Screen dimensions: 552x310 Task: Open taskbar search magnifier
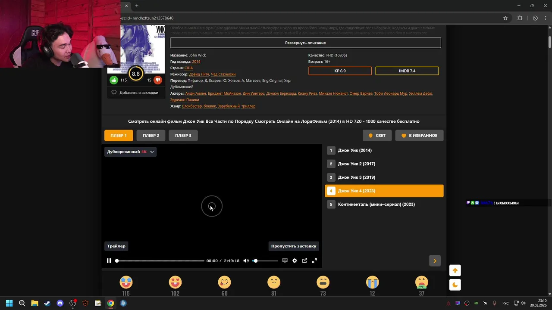(x=22, y=303)
